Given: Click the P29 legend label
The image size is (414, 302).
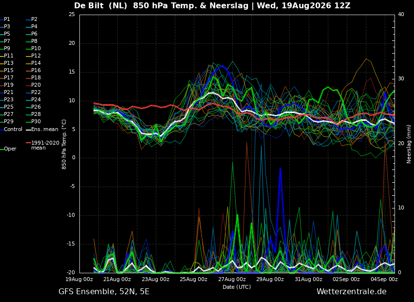Looking at the screenshot, I should click(8, 121).
